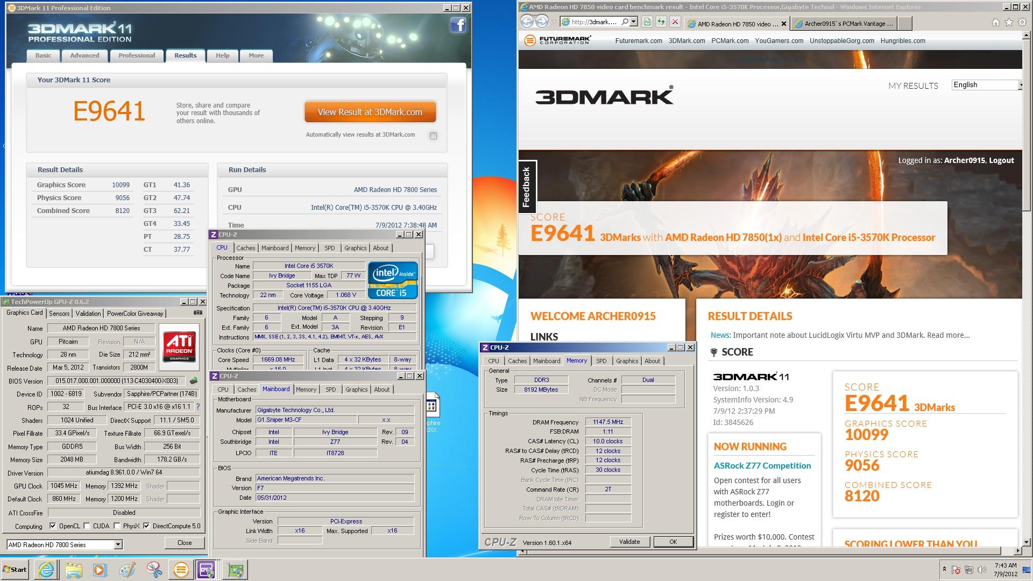Open the recent pages dropdown arrow in IE
The height and width of the screenshot is (581, 1033).
coord(553,22)
